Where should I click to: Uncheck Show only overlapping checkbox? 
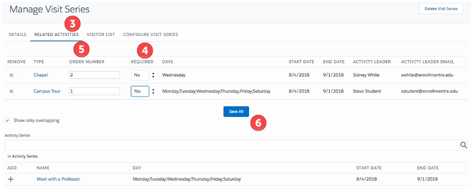pyautogui.click(x=7, y=121)
